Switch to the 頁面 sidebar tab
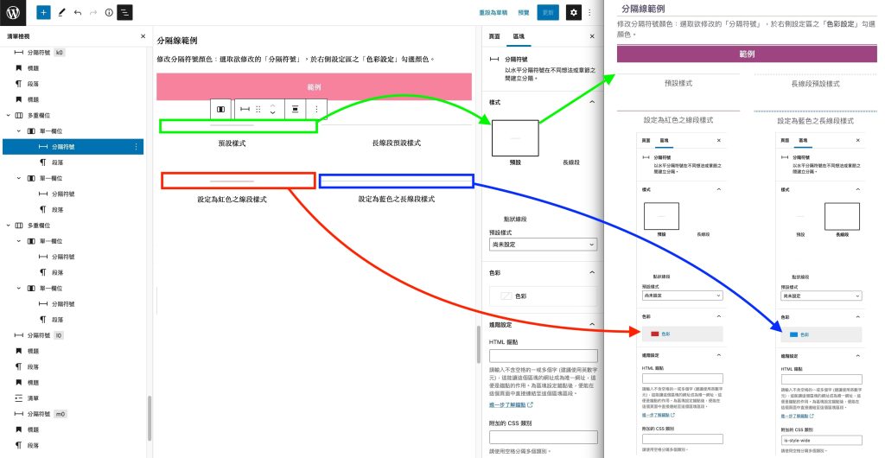The width and height of the screenshot is (885, 458). [x=493, y=36]
